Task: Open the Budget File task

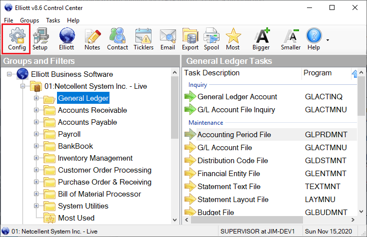Action: (215, 212)
